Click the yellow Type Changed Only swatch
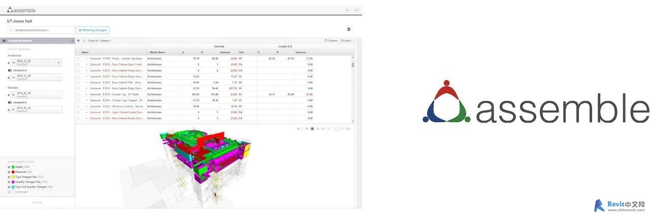This screenshot has height=216, width=650. tap(13, 177)
